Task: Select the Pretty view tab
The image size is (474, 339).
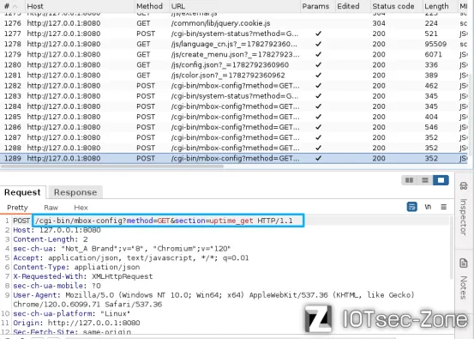Action: [x=17, y=208]
